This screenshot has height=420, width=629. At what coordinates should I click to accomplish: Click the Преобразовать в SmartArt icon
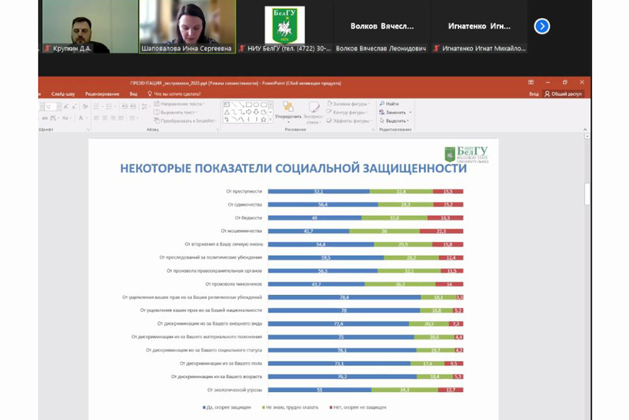coord(157,121)
